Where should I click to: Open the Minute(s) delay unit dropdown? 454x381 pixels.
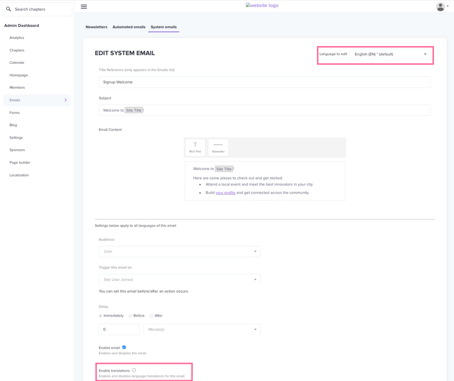click(x=202, y=329)
